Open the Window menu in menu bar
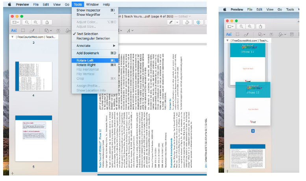Screen dimensions: 306x181 pos(93,4)
